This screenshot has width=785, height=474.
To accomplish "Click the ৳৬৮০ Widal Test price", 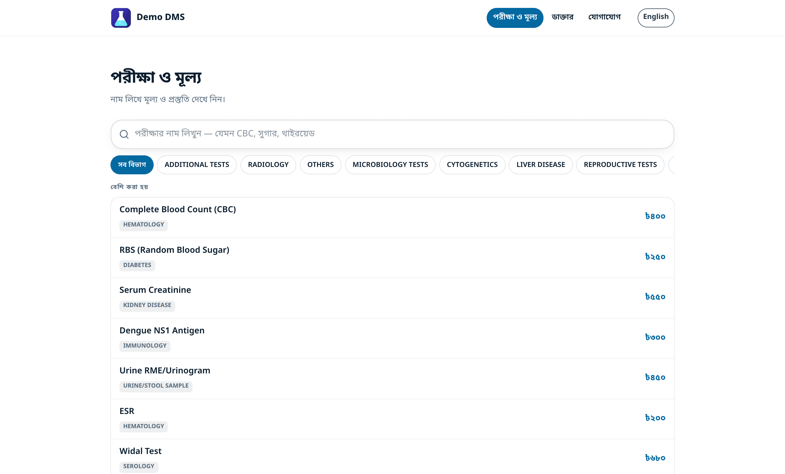I will (655, 458).
